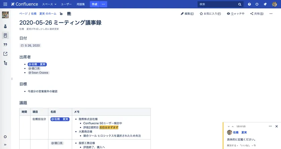Open the ユーザー menu item
This screenshot has width=281, height=149.
point(66,4)
